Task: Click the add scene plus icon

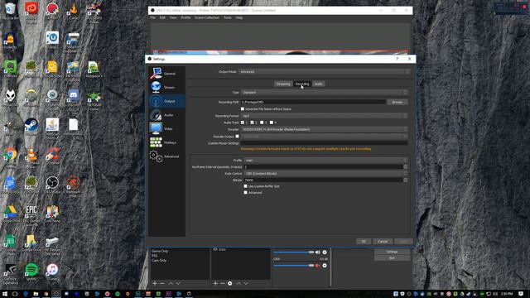Action: click(155, 283)
